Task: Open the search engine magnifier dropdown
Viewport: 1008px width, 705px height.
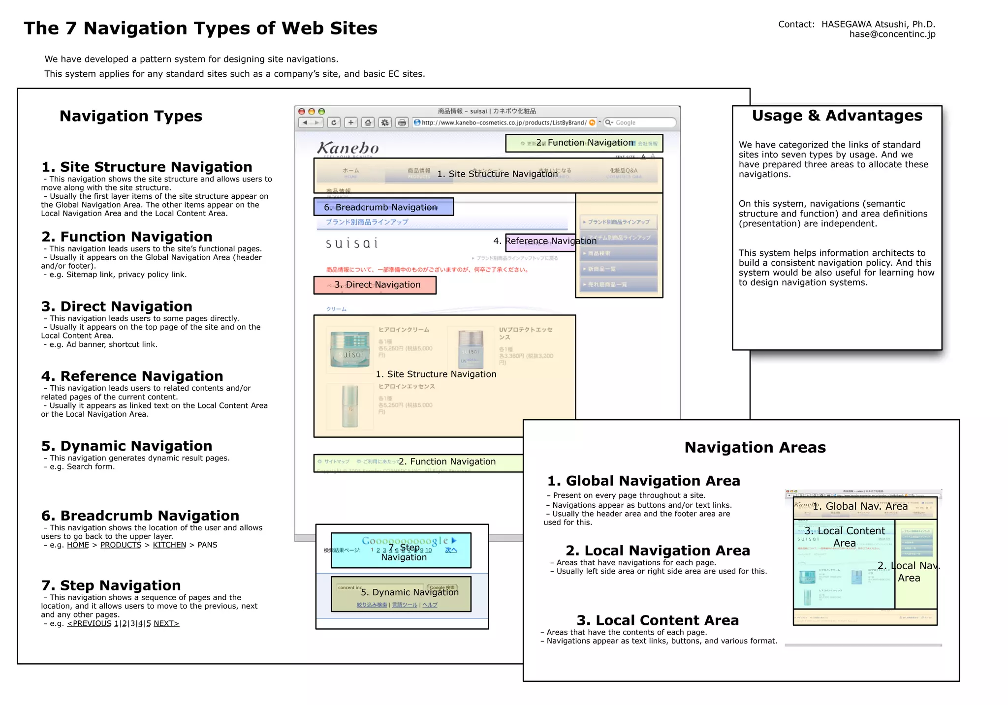Action: click(609, 123)
